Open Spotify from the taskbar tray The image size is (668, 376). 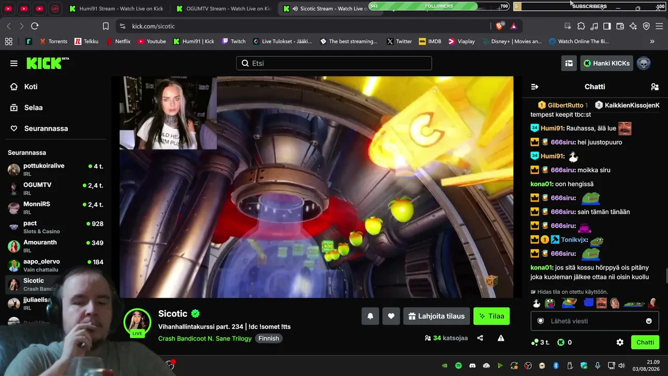coord(458,366)
